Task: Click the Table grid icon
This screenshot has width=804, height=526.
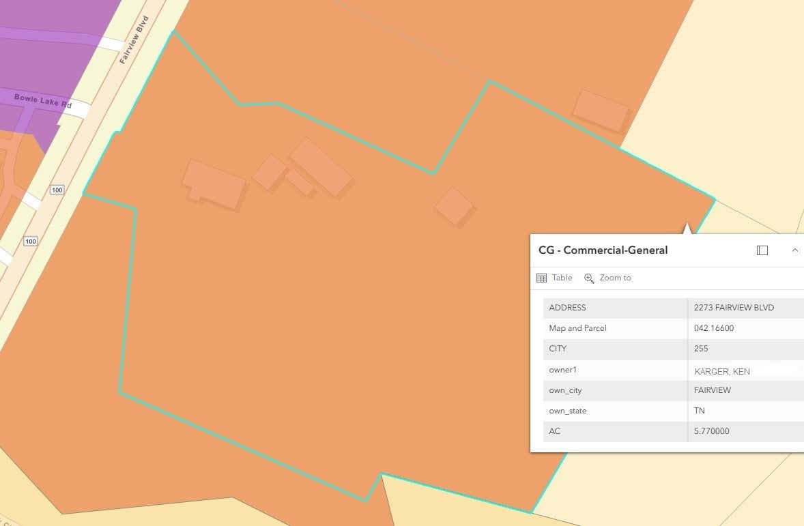Action: (x=541, y=278)
